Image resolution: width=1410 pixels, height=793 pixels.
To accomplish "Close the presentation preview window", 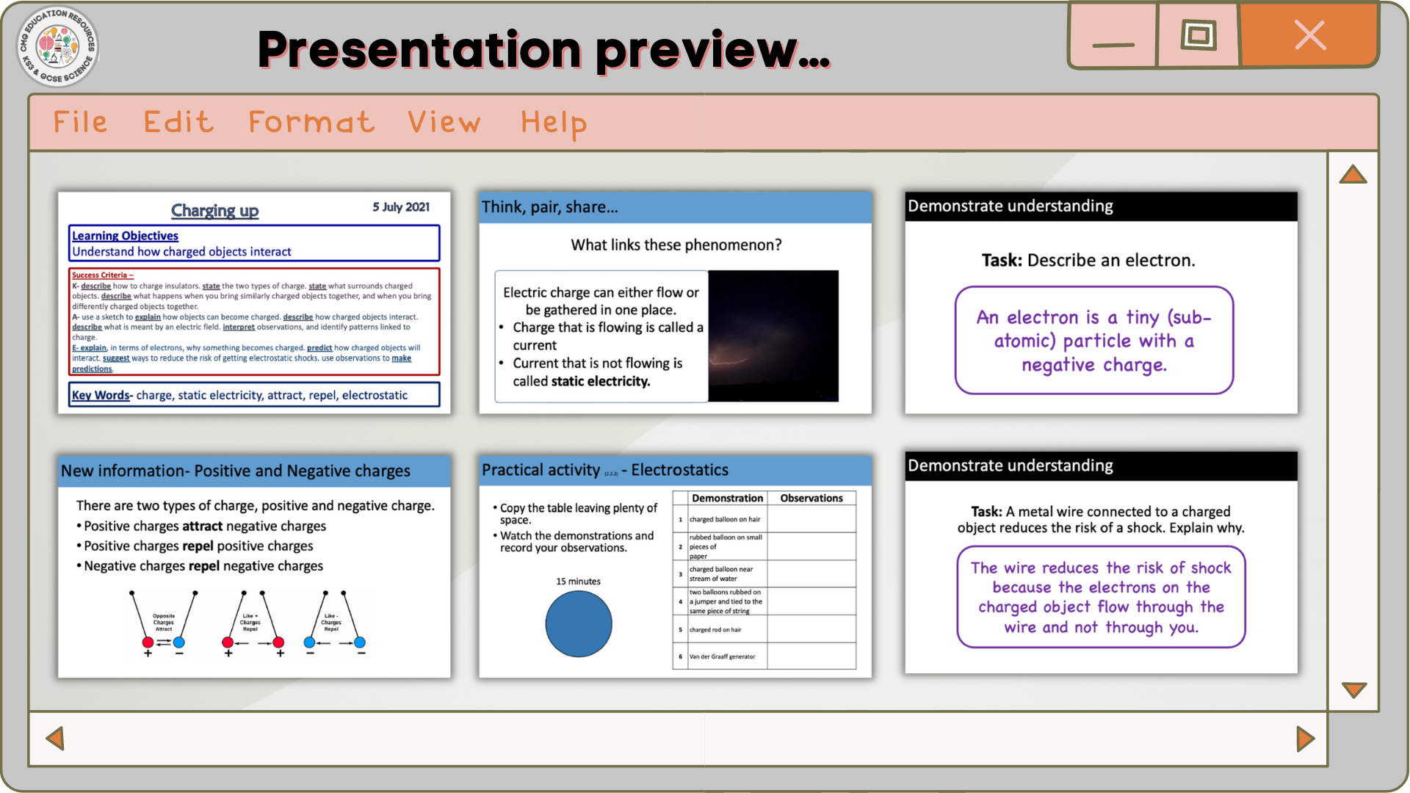I will coord(1309,35).
